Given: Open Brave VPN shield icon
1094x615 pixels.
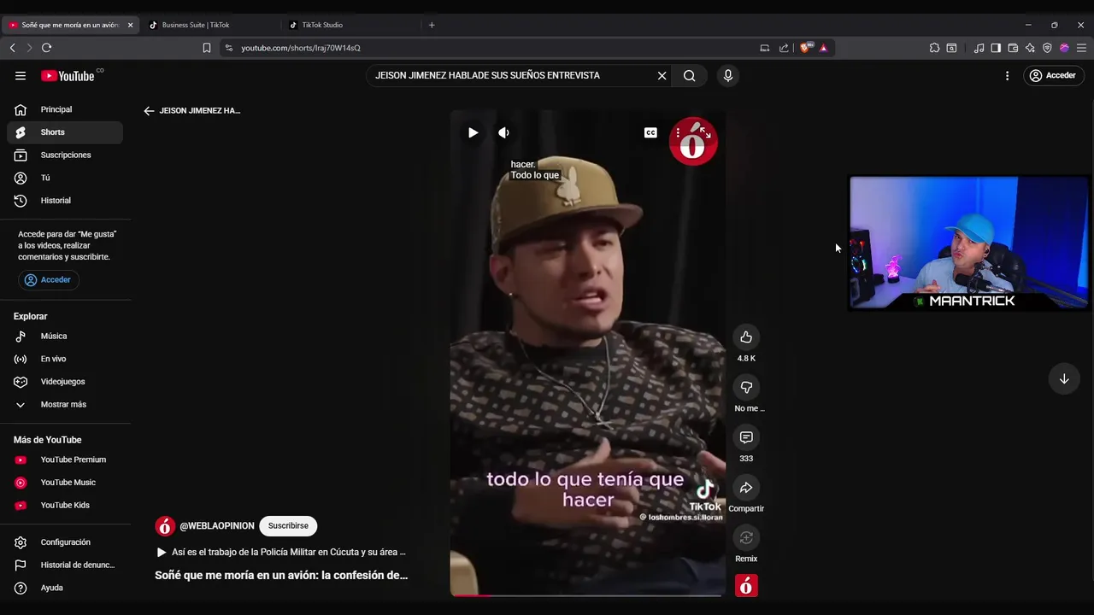Looking at the screenshot, I should pos(1047,48).
